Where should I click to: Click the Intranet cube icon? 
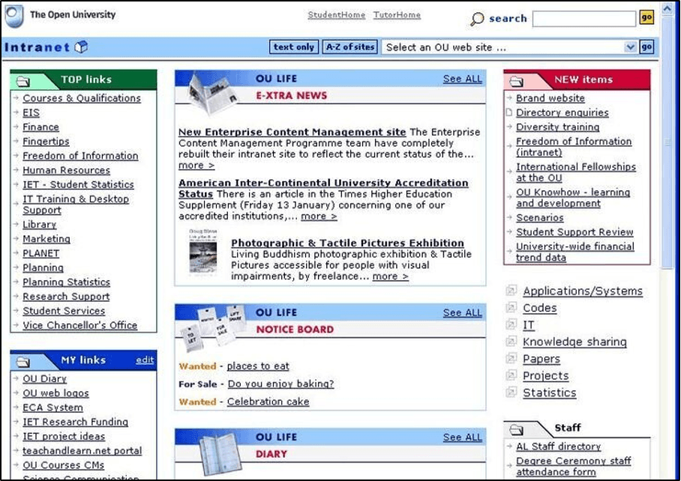[x=81, y=47]
